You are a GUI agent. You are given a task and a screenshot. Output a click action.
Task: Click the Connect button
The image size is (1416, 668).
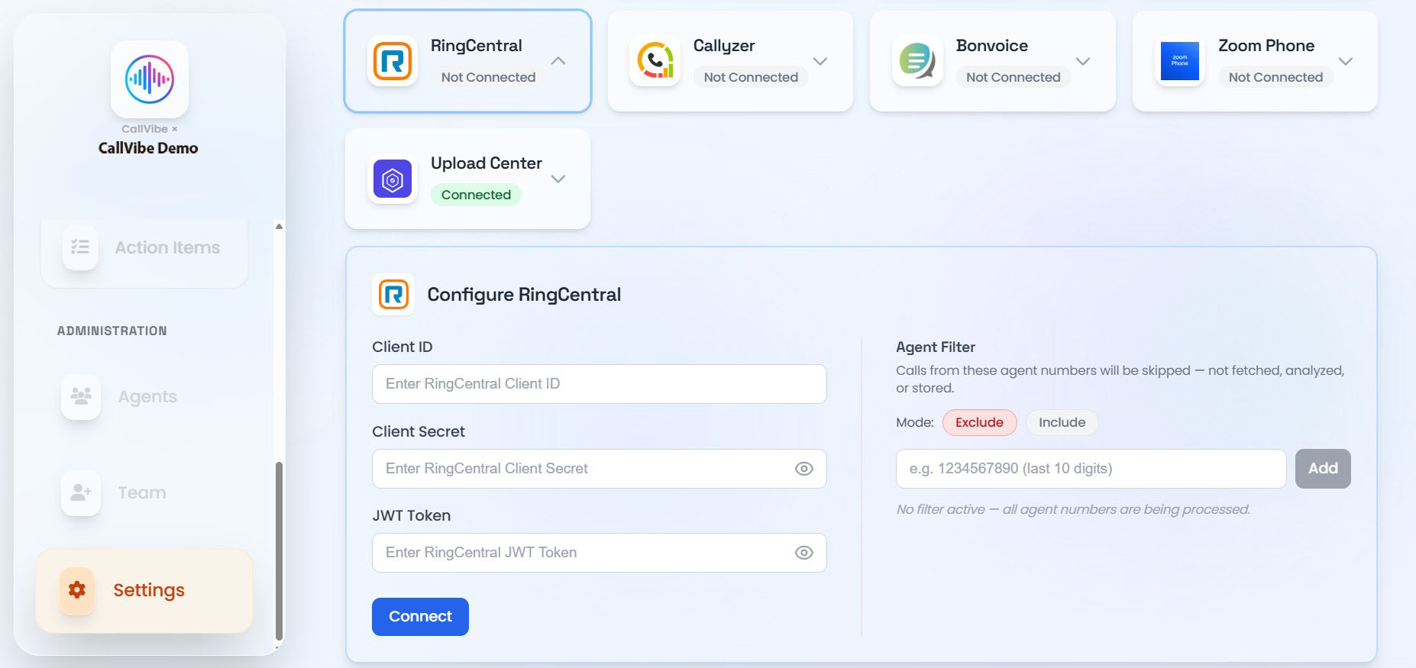[420, 616]
